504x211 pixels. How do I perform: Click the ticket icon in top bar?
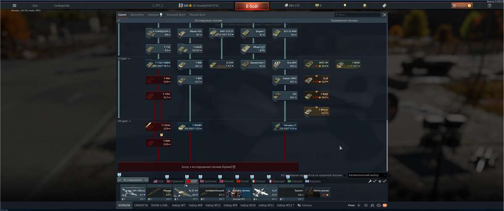pos(384,5)
